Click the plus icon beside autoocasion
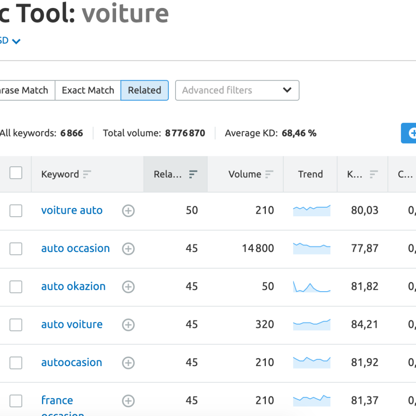Image resolution: width=416 pixels, height=416 pixels. click(128, 363)
